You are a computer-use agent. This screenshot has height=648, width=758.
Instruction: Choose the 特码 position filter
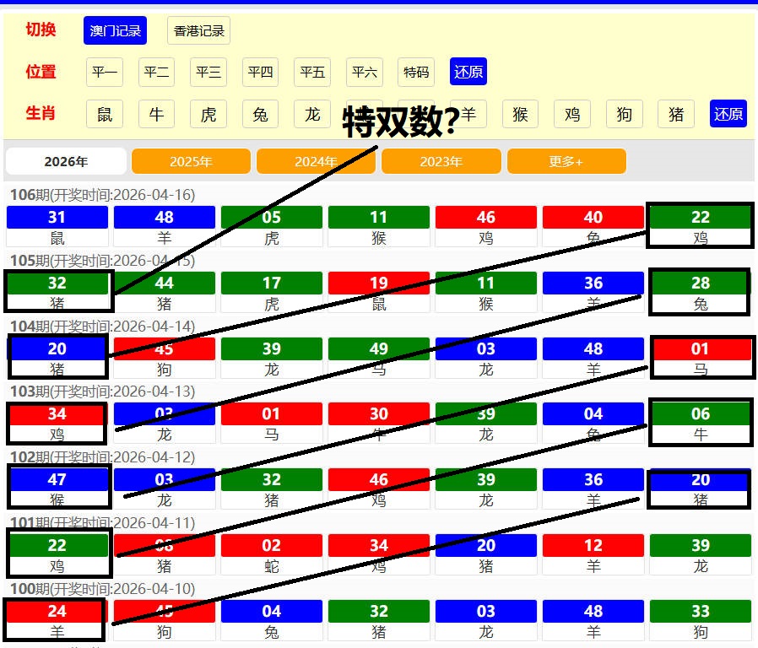click(x=416, y=72)
